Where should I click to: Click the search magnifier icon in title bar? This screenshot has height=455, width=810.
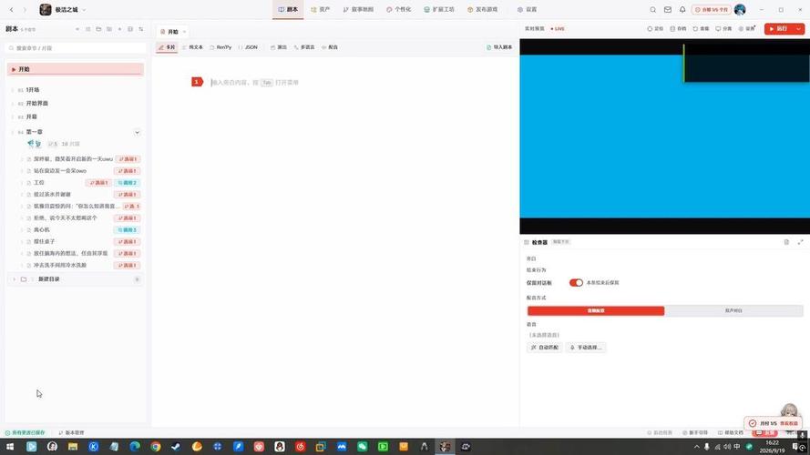(x=653, y=10)
